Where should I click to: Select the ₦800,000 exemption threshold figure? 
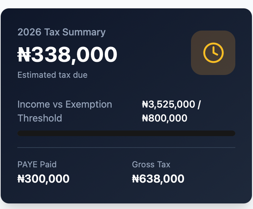(x=165, y=118)
